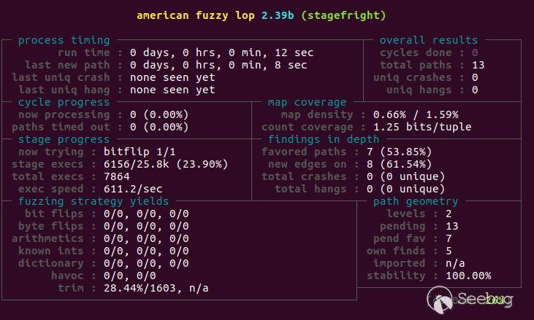Click the 'overall results' section header
This screenshot has width=534, height=320.
(x=429, y=40)
